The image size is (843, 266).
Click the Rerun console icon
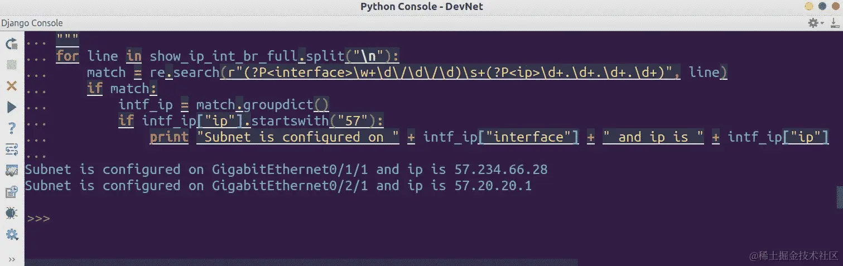11,43
